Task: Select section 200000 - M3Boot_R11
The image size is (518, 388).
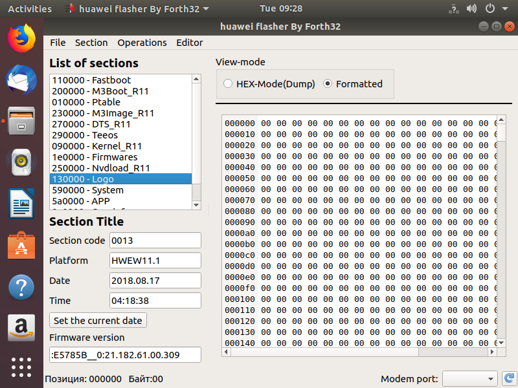Action: (120, 91)
